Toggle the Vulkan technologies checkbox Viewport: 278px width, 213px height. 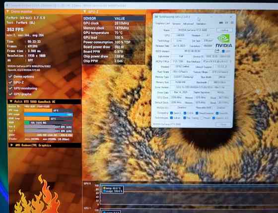point(171,118)
